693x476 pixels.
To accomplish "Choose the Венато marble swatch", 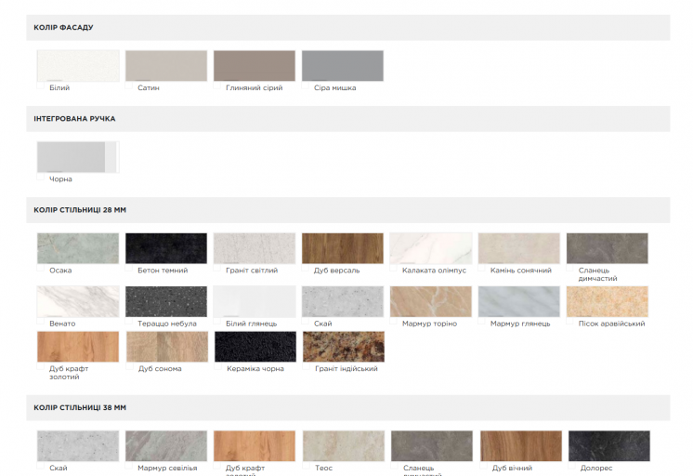I will (78, 302).
